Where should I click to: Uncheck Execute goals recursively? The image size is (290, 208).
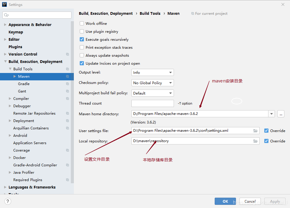pos(82,39)
